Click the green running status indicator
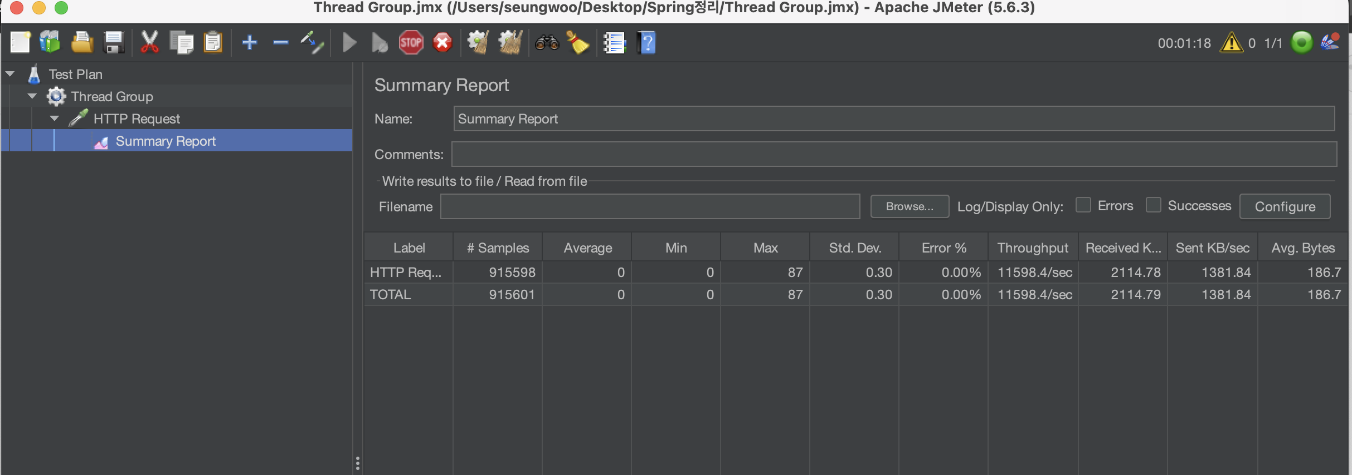Image resolution: width=1352 pixels, height=475 pixels. coord(1302,42)
